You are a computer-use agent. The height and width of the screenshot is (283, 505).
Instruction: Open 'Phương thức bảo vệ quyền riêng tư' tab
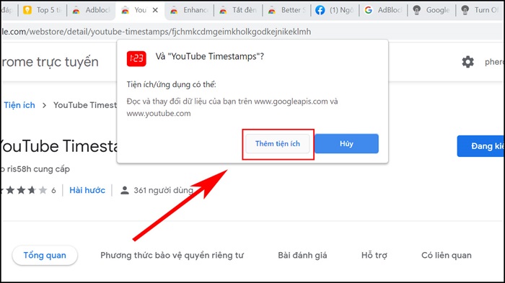pos(172,256)
